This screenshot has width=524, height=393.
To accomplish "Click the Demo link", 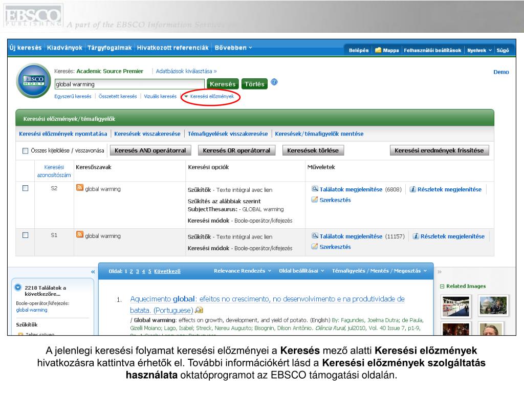I will pos(501,72).
